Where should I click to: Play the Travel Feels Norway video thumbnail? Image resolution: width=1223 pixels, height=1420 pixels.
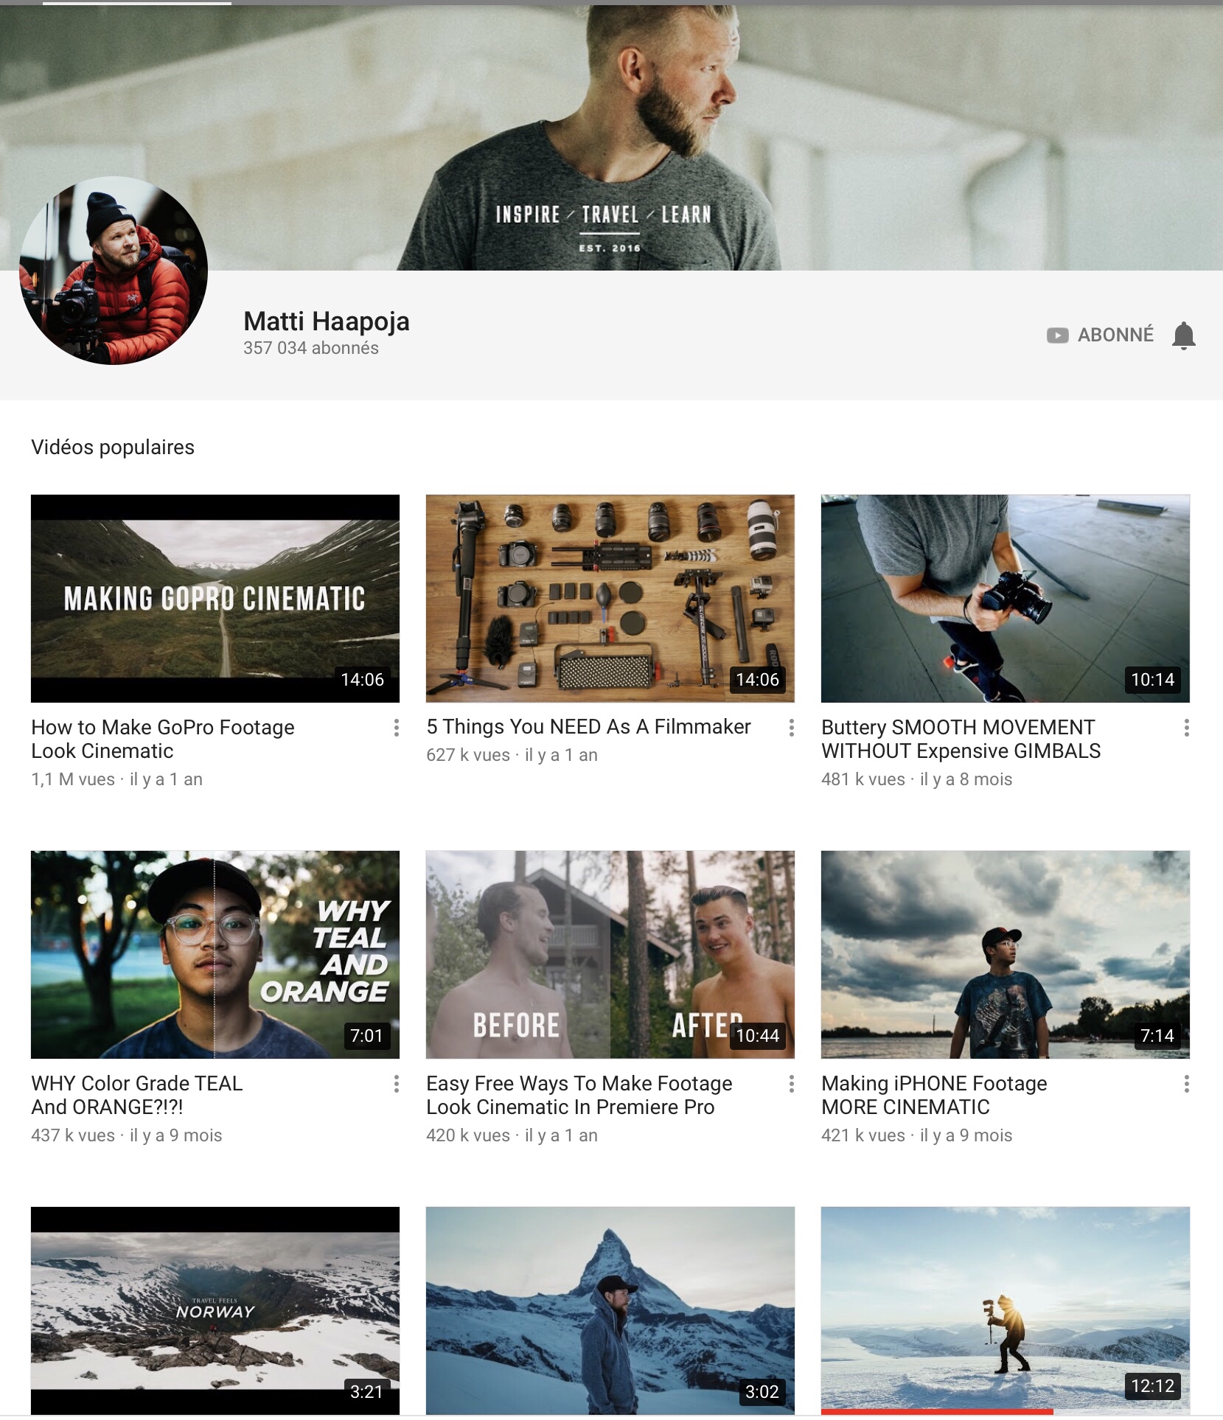(215, 1310)
